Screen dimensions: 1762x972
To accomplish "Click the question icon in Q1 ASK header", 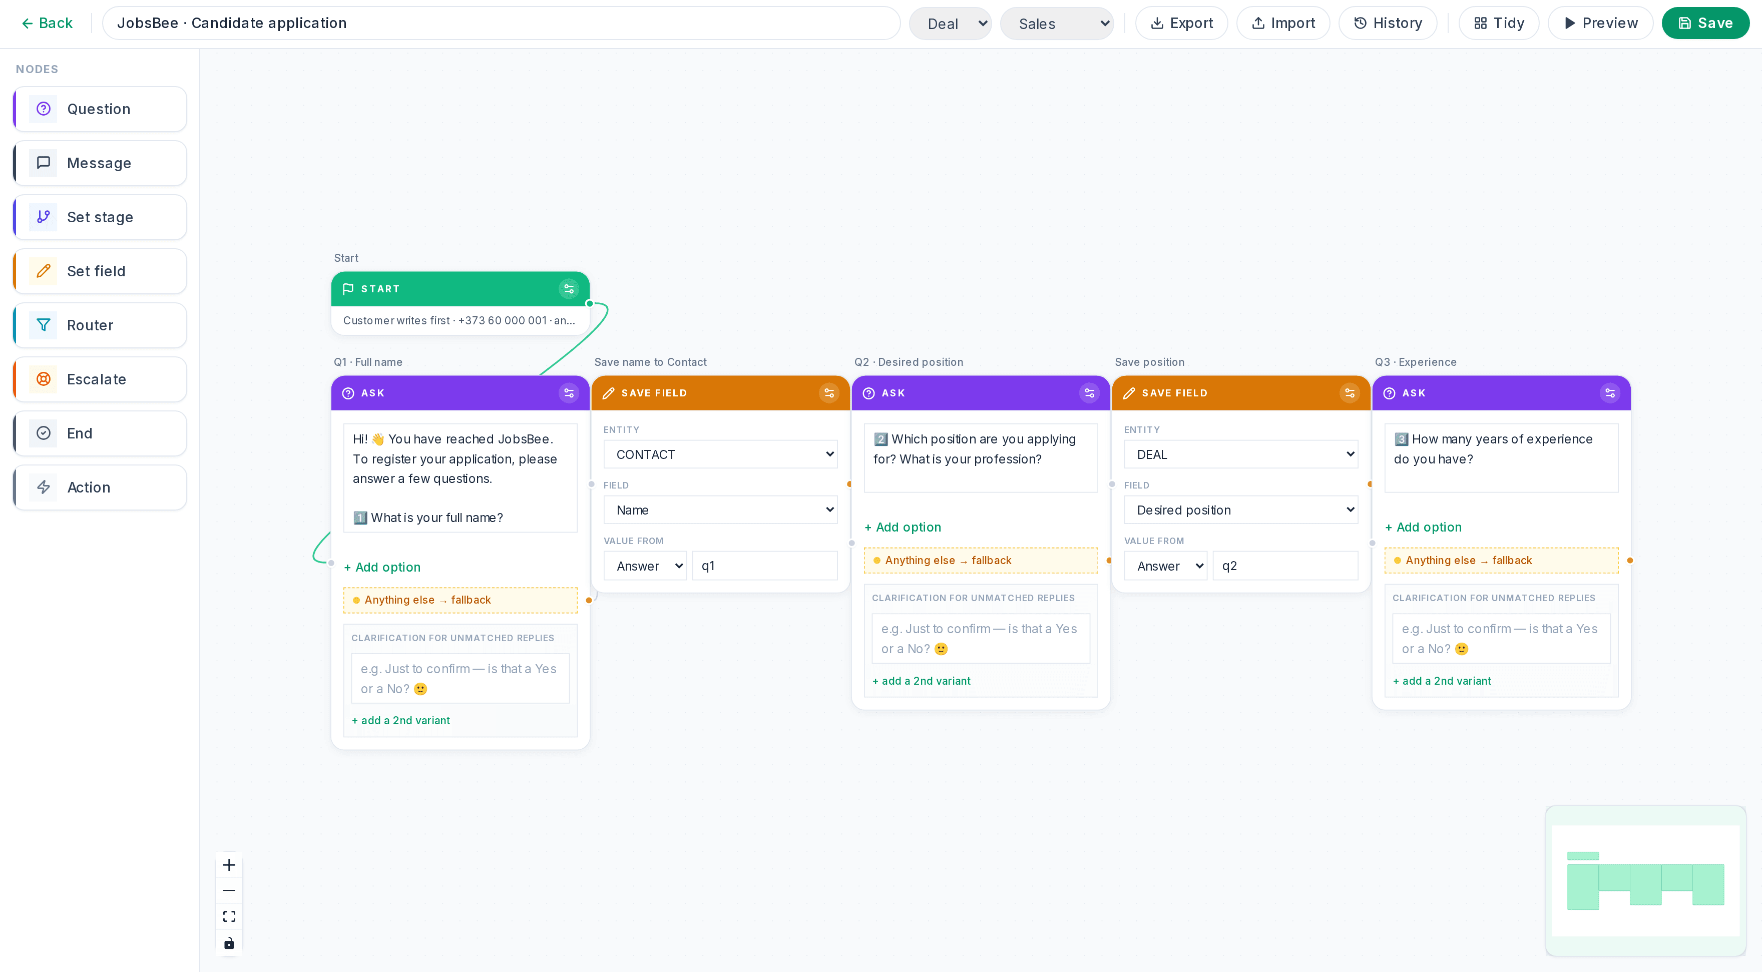I will point(348,392).
